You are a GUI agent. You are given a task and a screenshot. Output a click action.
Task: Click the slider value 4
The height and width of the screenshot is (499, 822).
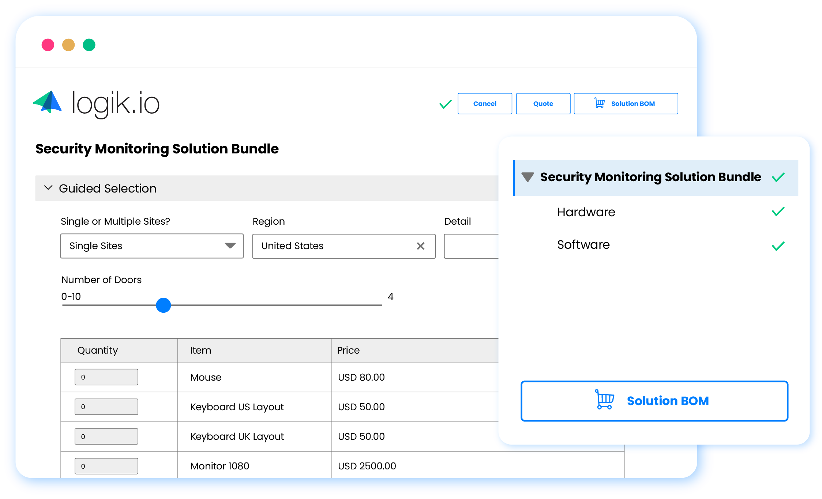(x=391, y=297)
